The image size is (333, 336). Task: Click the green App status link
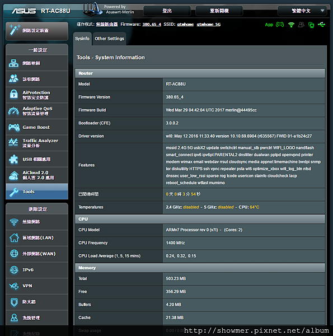tap(269, 25)
